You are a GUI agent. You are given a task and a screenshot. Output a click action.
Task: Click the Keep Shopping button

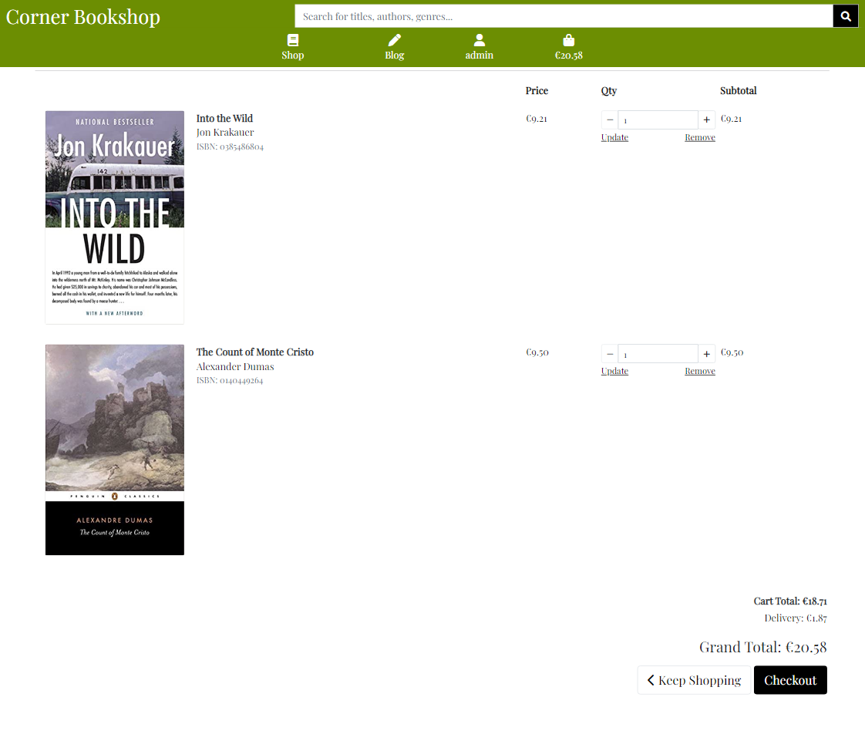click(x=694, y=680)
